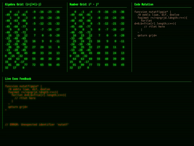Screen dimensions: 194x146
Task: Select the Live Exec Feedback panel title
Action: tap(18, 79)
